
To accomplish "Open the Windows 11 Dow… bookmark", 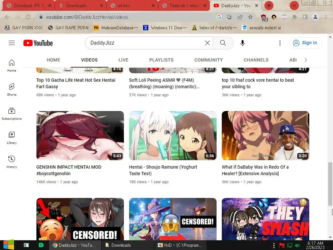I will (165, 28).
